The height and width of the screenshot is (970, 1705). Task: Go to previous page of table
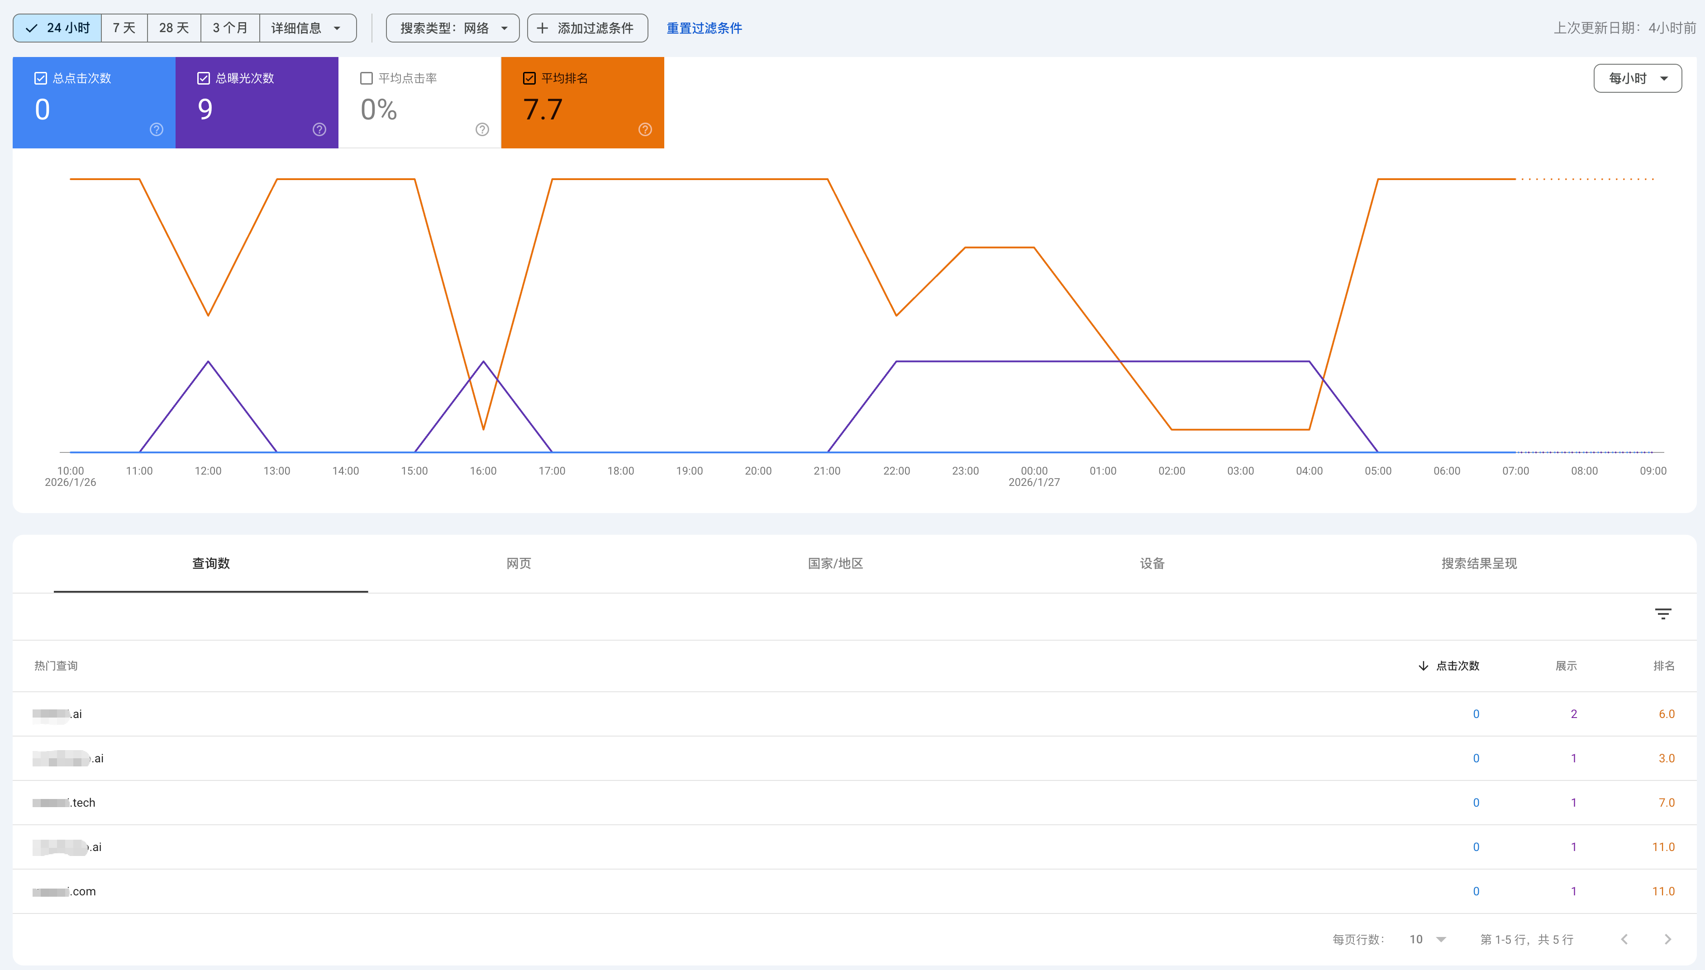pyautogui.click(x=1624, y=939)
